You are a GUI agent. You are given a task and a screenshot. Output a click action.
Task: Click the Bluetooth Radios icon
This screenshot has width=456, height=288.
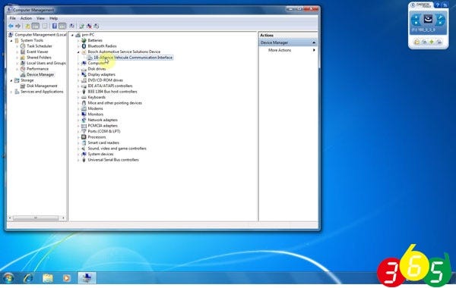click(x=84, y=46)
